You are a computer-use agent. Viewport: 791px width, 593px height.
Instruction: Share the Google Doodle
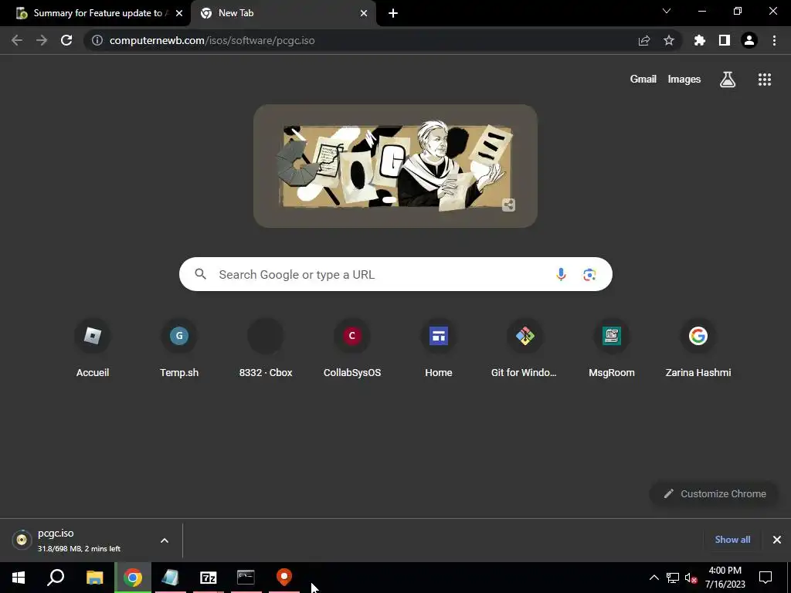click(x=508, y=205)
